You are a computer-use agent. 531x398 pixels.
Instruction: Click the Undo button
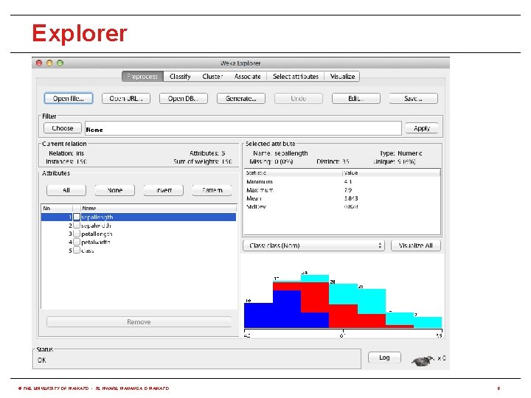coord(299,99)
